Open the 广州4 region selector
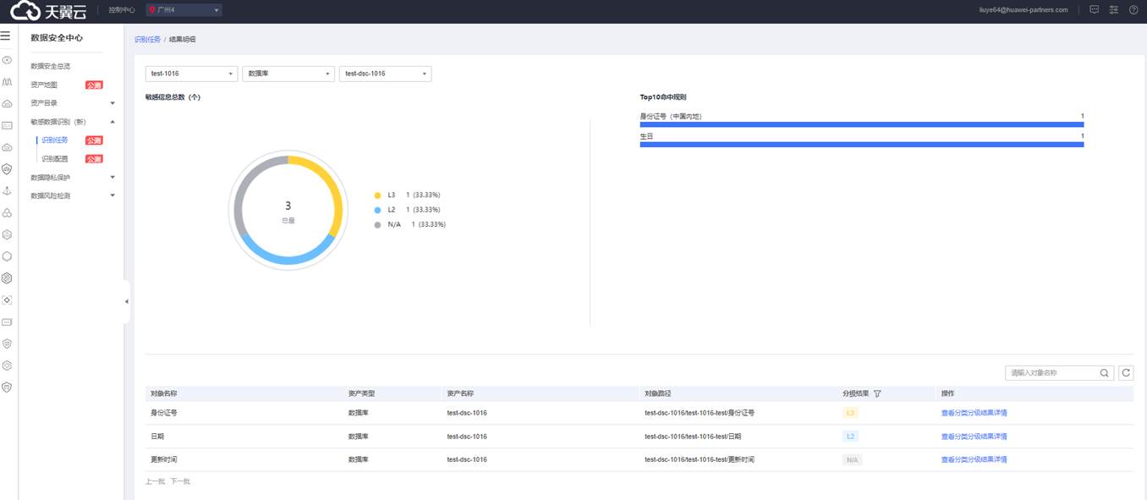Viewport: 1147px width, 500px height. coord(184,10)
